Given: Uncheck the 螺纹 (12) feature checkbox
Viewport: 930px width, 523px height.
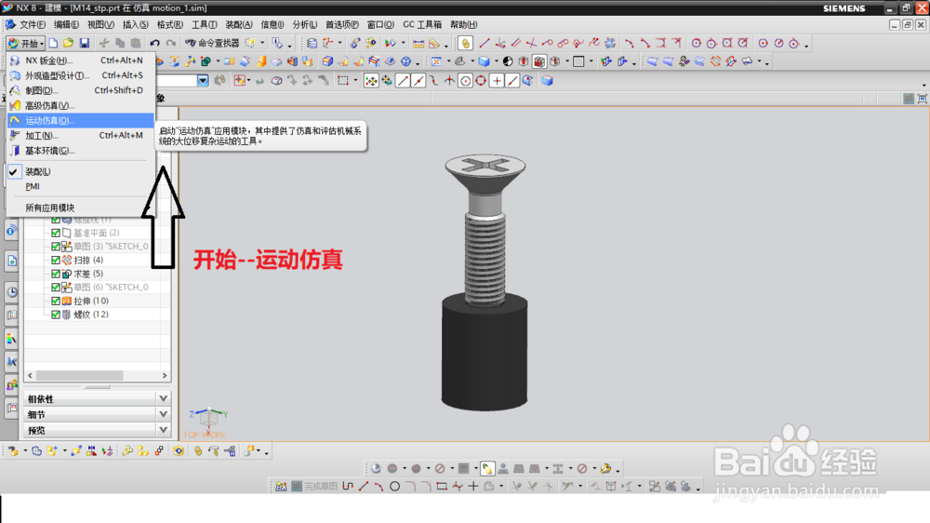Looking at the screenshot, I should coord(56,315).
